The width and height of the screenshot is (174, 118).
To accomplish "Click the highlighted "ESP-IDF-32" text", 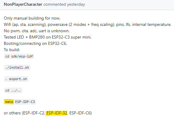I will point(57,113).
